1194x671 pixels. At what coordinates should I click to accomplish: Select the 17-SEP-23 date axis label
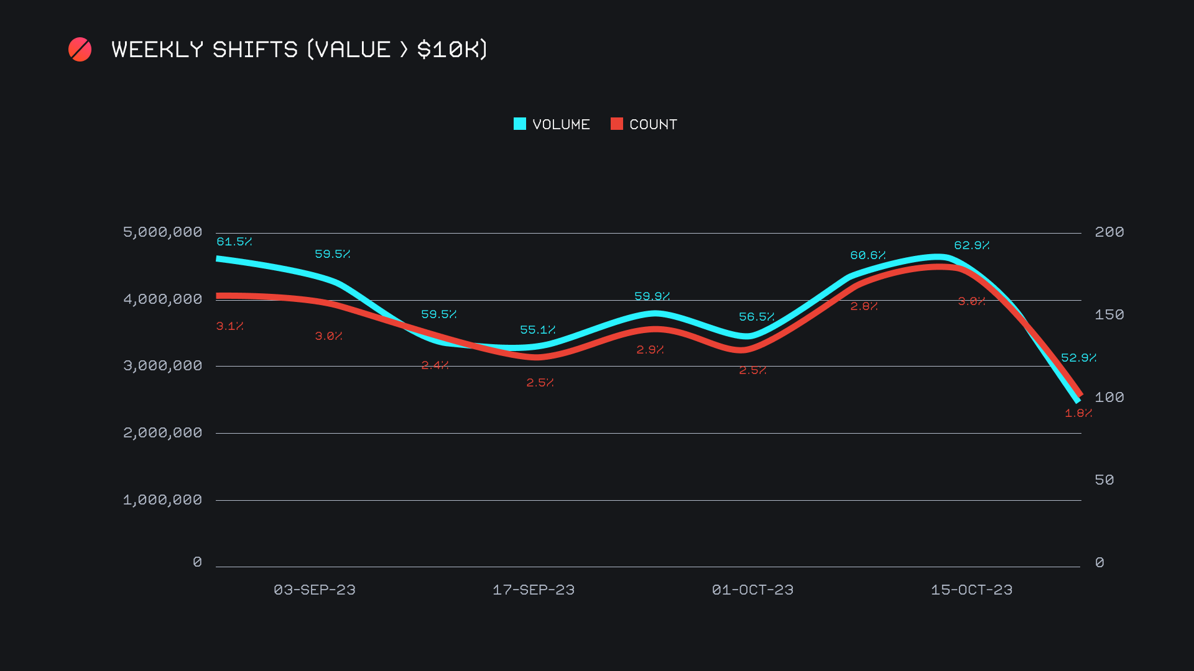click(x=534, y=590)
